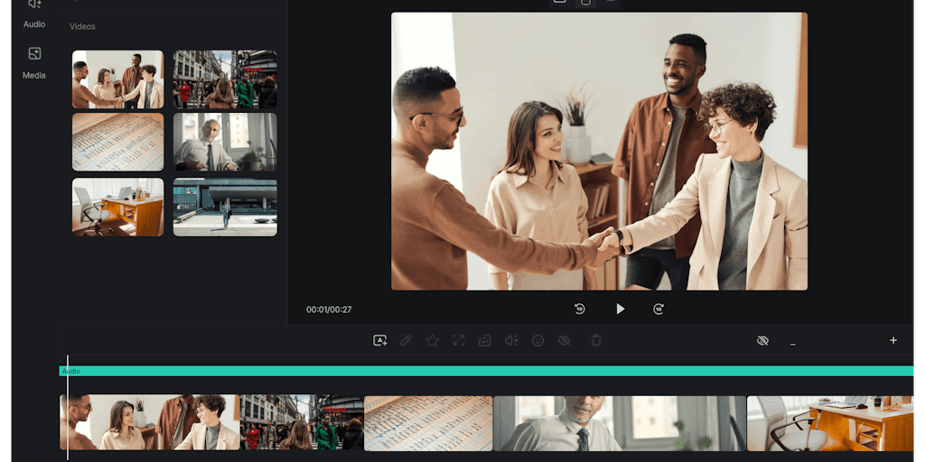
Task: Open the Media panel icon
Action: [35, 53]
